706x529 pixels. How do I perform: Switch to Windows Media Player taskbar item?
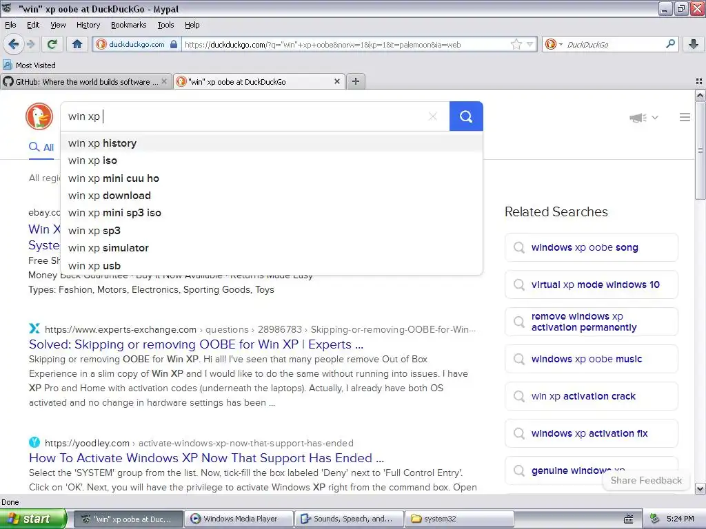coord(239,519)
